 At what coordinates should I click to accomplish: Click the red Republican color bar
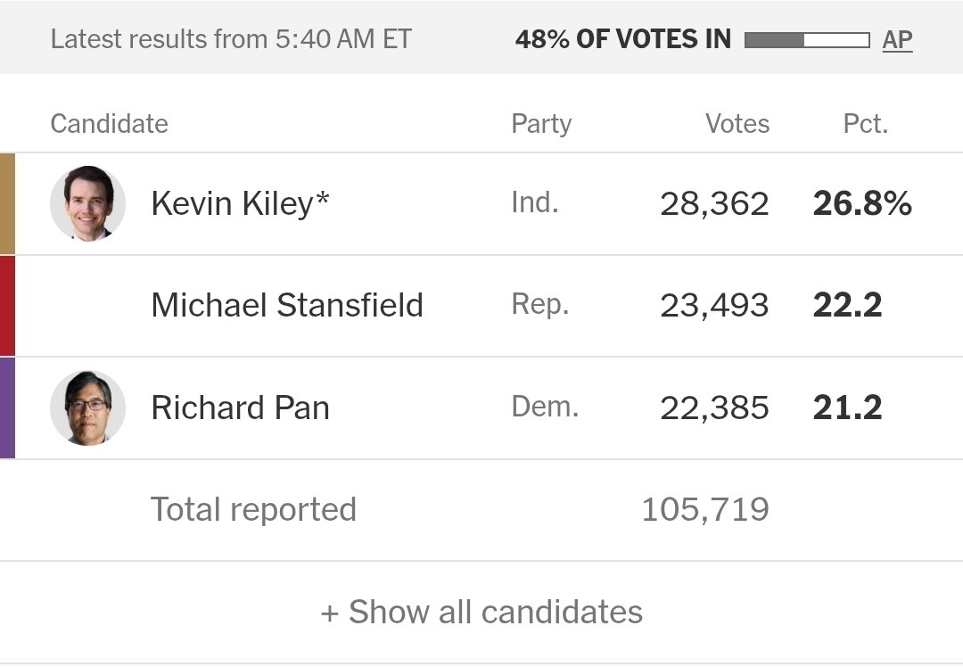click(7, 306)
